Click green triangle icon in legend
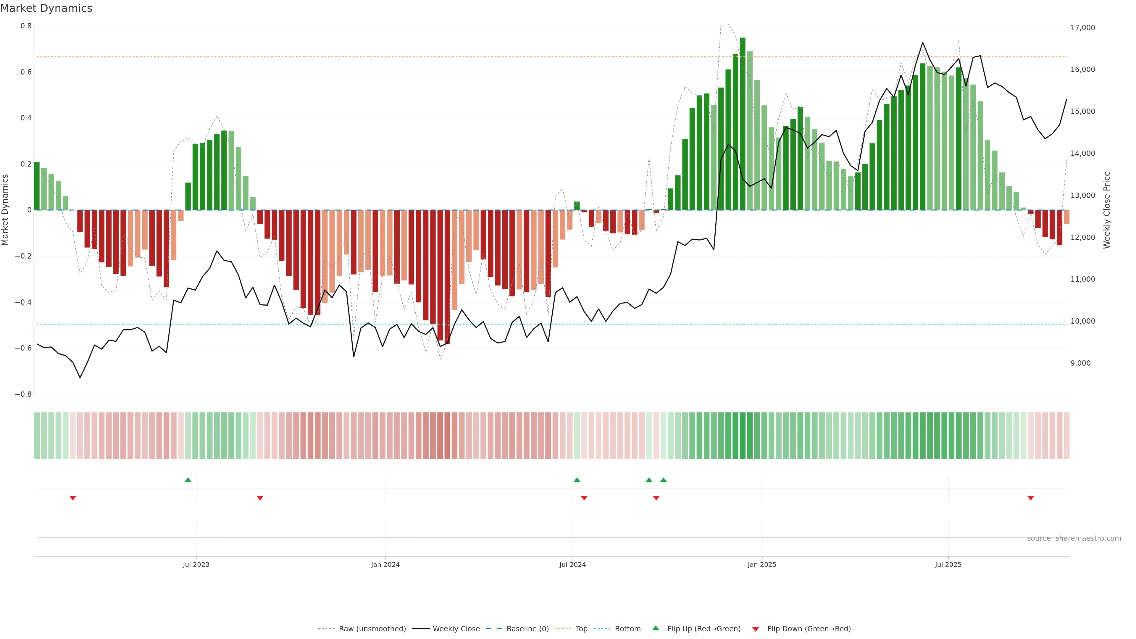 (656, 628)
